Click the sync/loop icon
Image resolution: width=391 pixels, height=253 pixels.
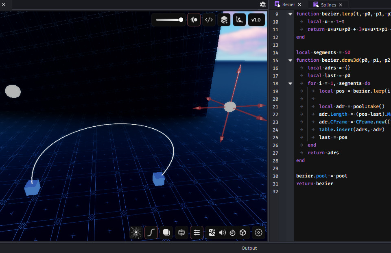pos(181,232)
